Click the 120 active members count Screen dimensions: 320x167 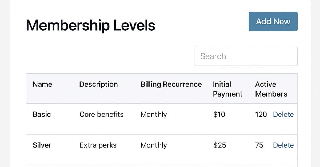pos(261,115)
